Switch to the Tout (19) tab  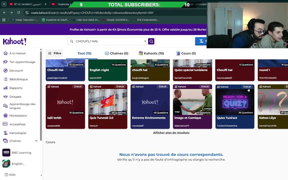[x=84, y=53]
